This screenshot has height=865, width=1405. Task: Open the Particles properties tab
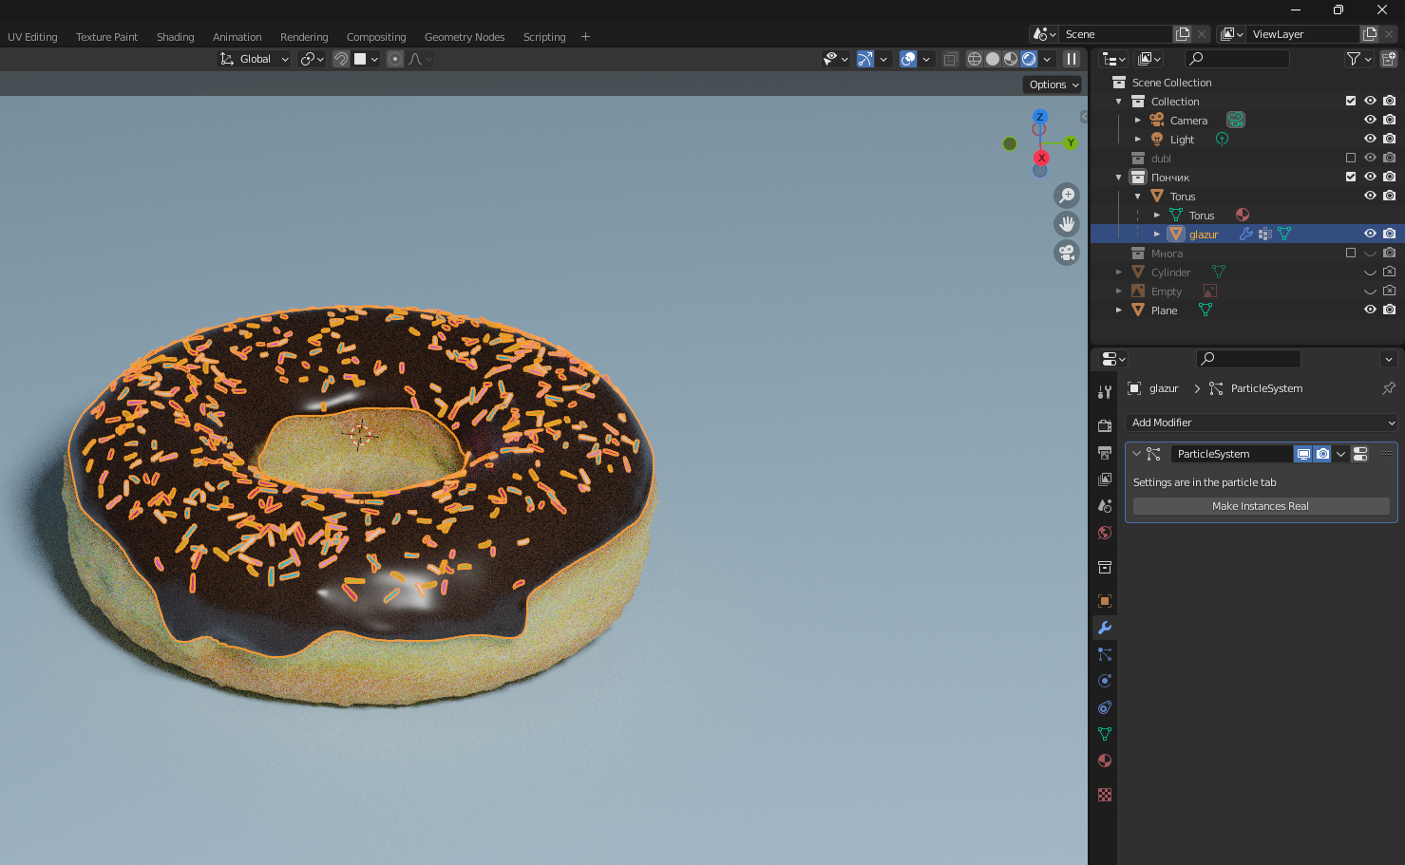click(x=1105, y=654)
